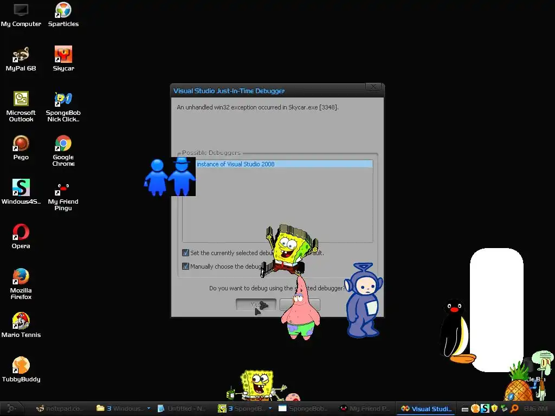The image size is (555, 416).
Task: Expand the Windows taskbar group arrow
Action: point(149,408)
